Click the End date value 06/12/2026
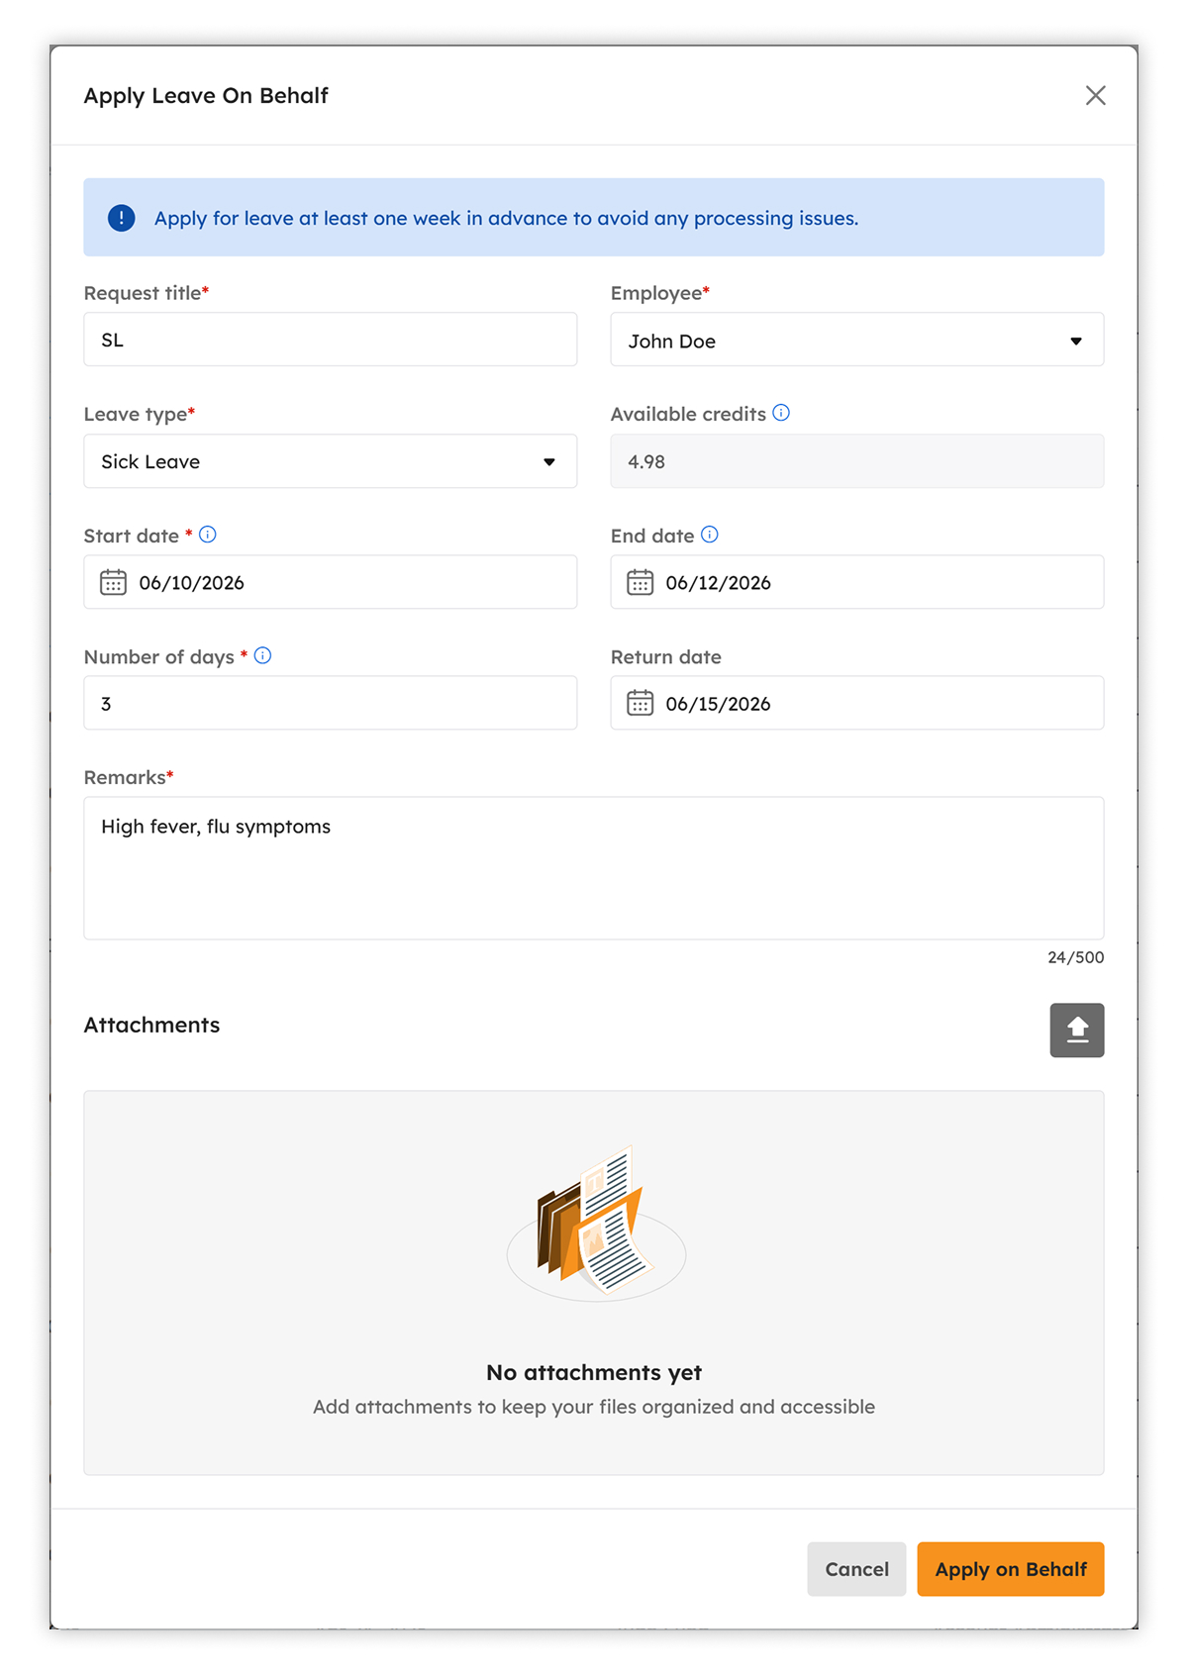 718,583
